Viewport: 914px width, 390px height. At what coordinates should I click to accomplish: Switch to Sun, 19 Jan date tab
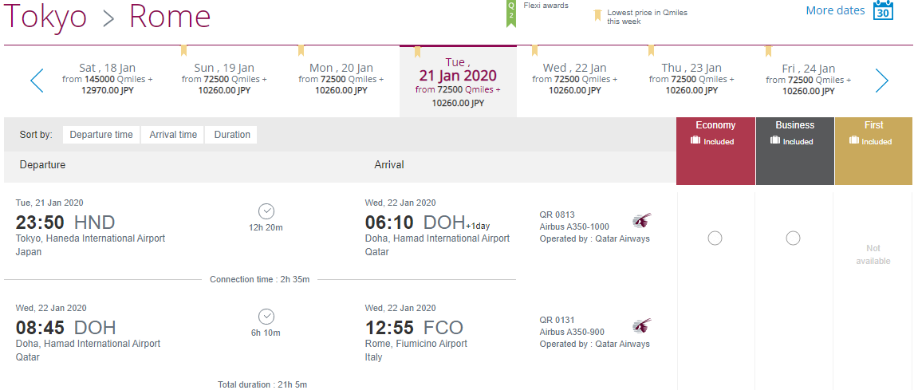click(x=224, y=81)
